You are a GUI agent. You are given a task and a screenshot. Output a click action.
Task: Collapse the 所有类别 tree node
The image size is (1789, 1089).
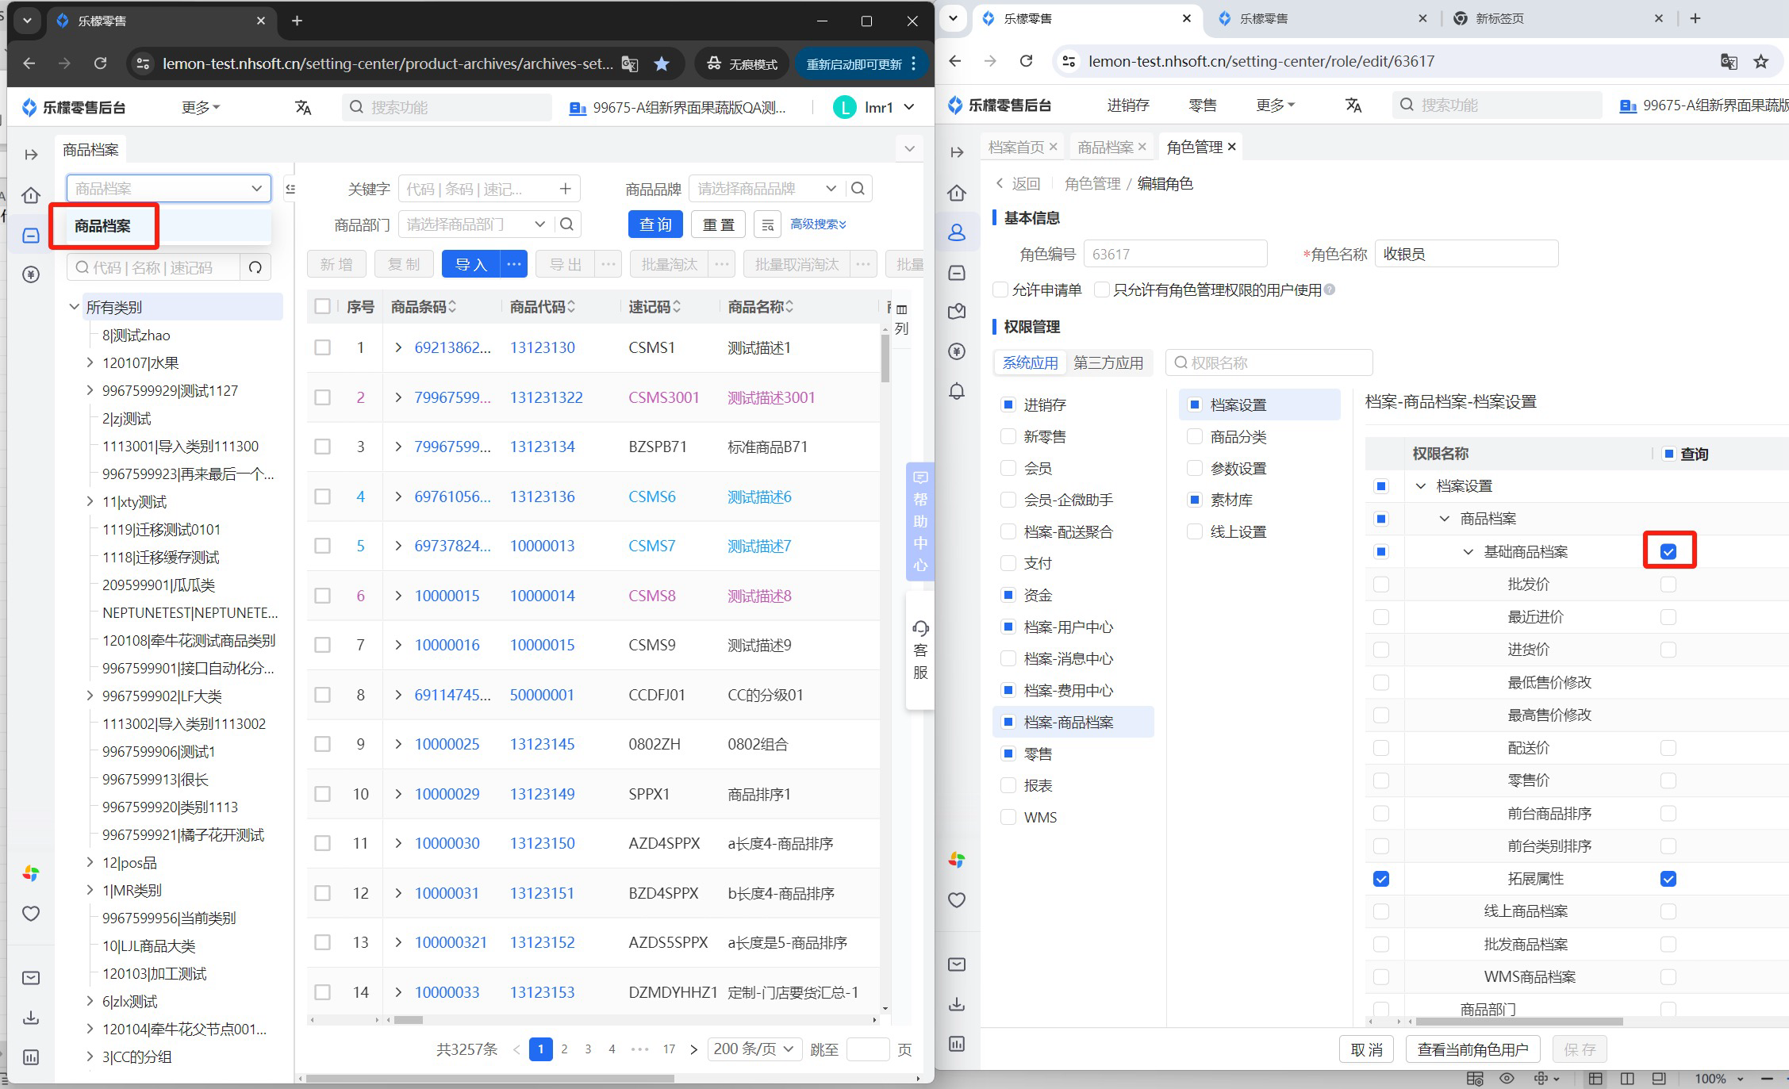click(x=74, y=307)
